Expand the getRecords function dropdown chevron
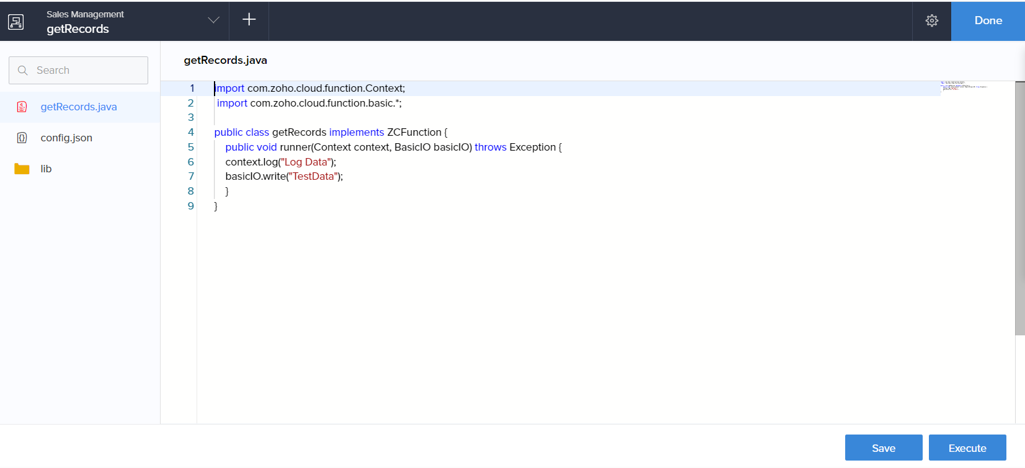Image resolution: width=1025 pixels, height=468 pixels. (x=214, y=20)
